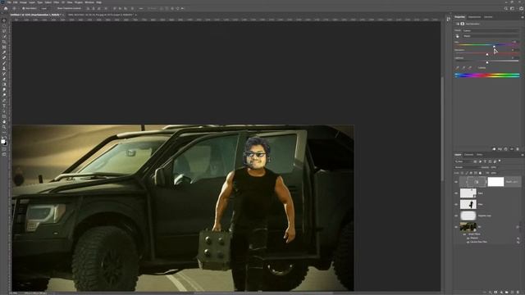The image size is (525, 295).
Task: Select the Spot Healing Brush tool
Action: [4, 58]
